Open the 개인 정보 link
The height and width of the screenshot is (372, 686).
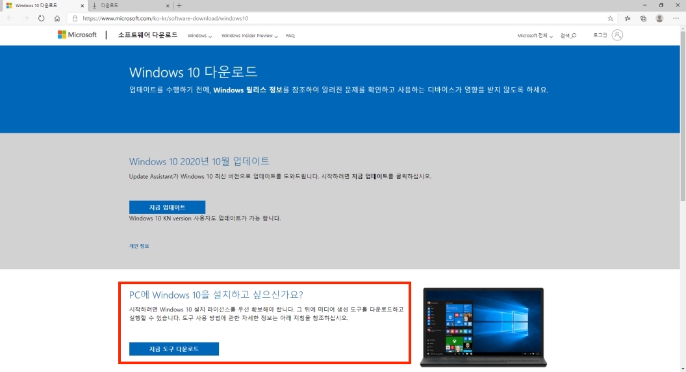click(x=138, y=246)
